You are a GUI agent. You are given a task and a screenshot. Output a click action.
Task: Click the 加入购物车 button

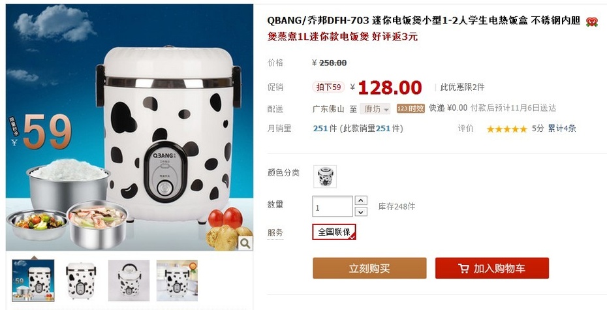(x=491, y=268)
